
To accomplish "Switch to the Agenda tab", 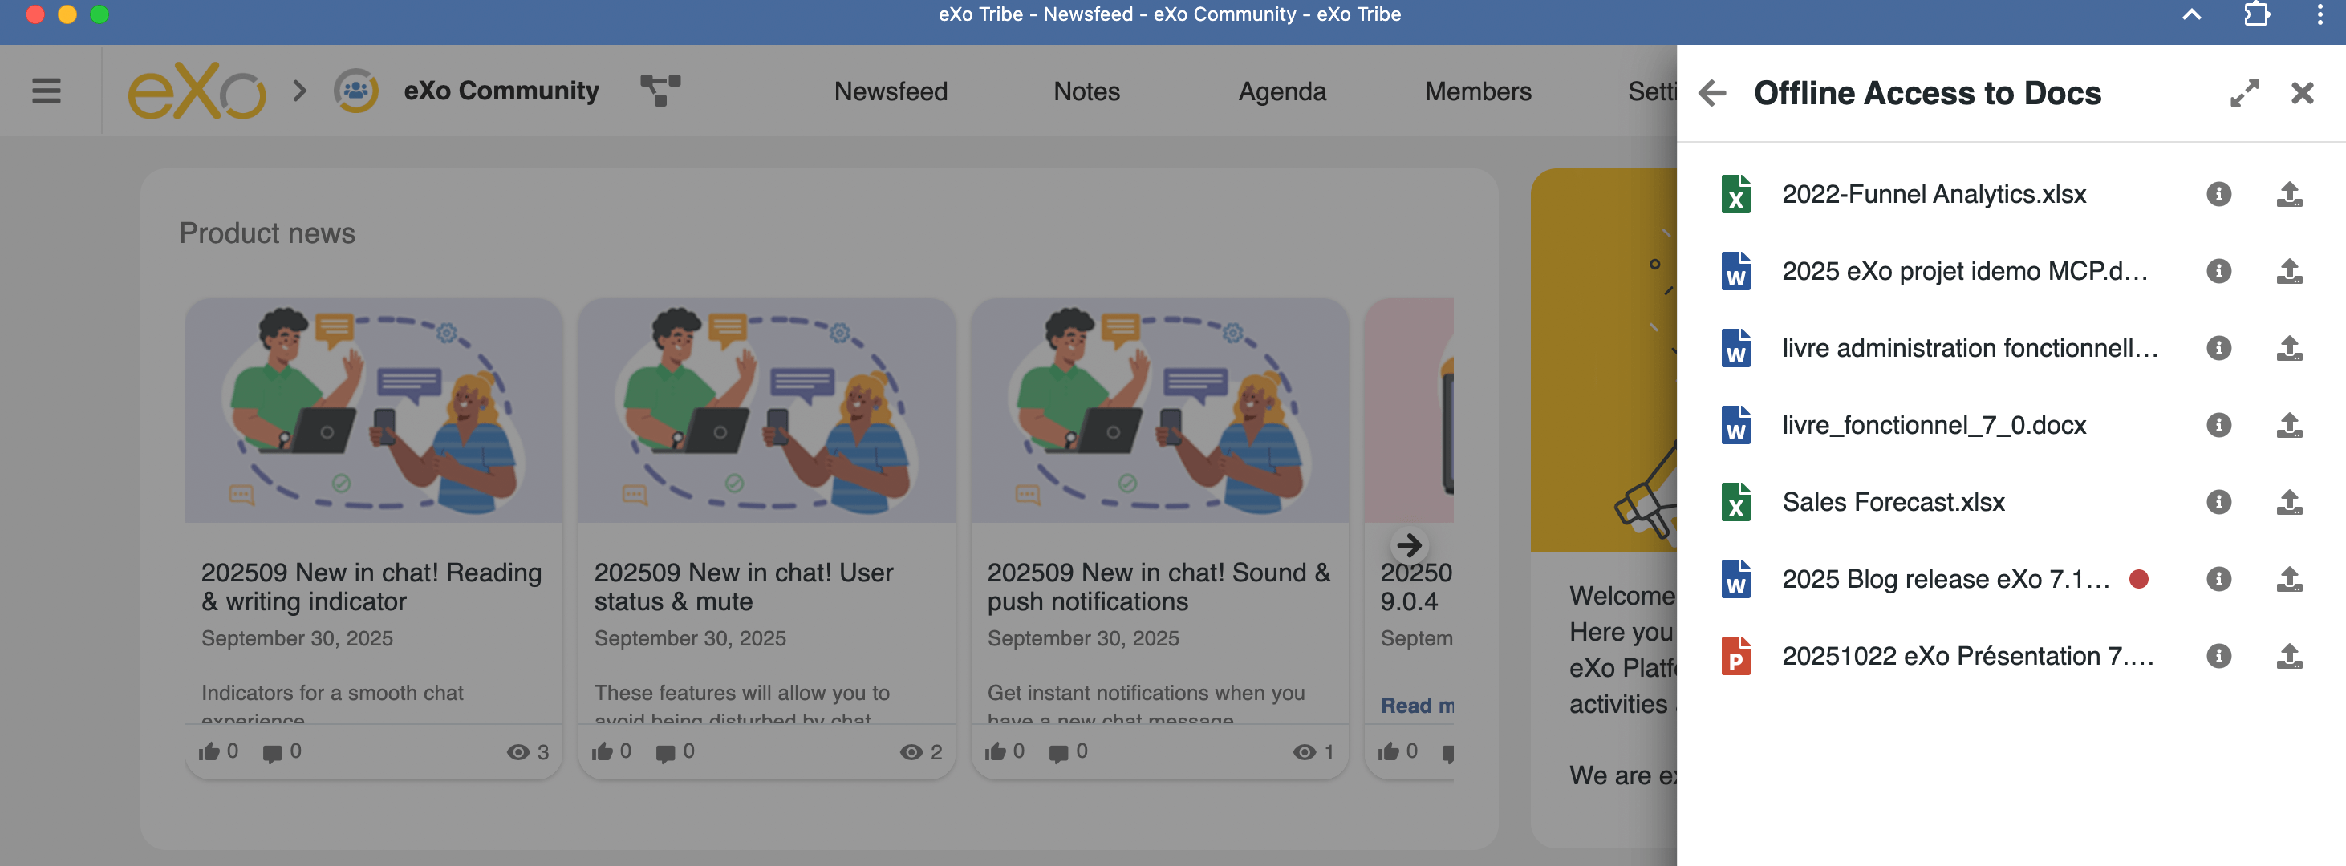I will point(1281,91).
